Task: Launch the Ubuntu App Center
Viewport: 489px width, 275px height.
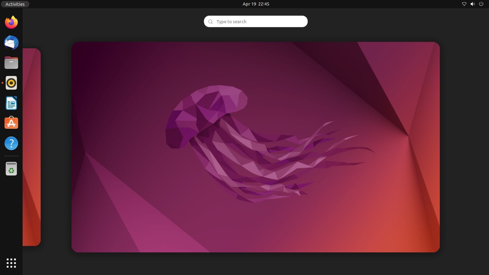Action: tap(11, 123)
